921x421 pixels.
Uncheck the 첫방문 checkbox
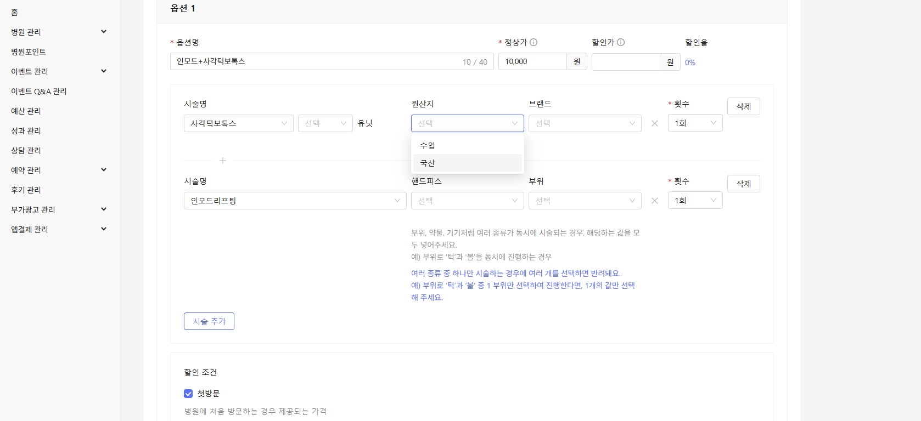pos(188,394)
